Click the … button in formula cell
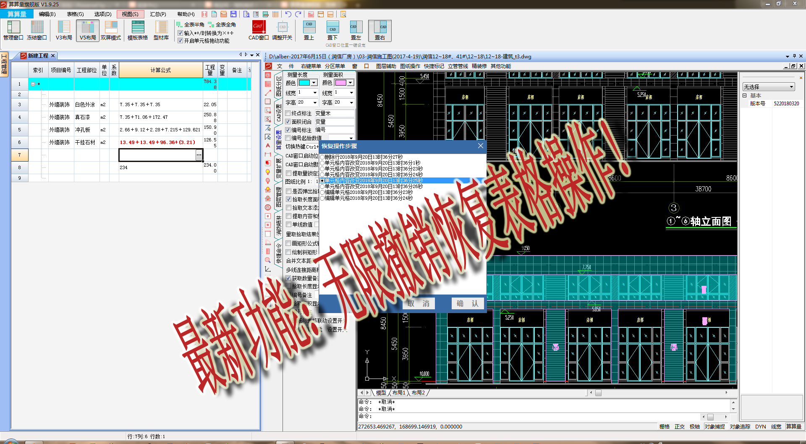Screen dimensions: 806x444 [x=199, y=155]
